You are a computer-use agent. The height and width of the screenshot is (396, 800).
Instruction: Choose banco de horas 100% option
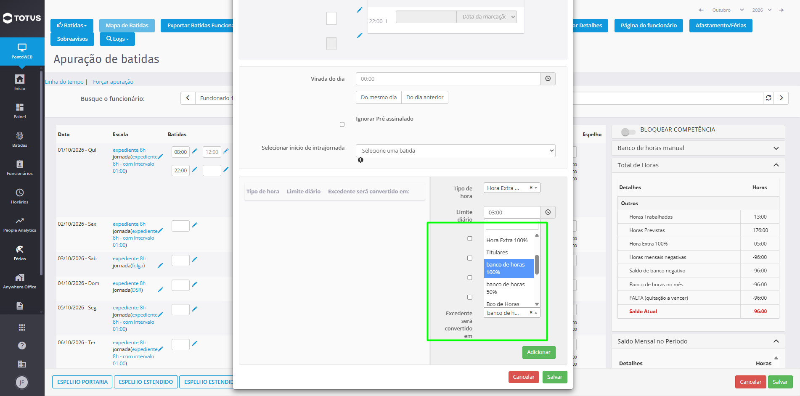[x=509, y=269]
